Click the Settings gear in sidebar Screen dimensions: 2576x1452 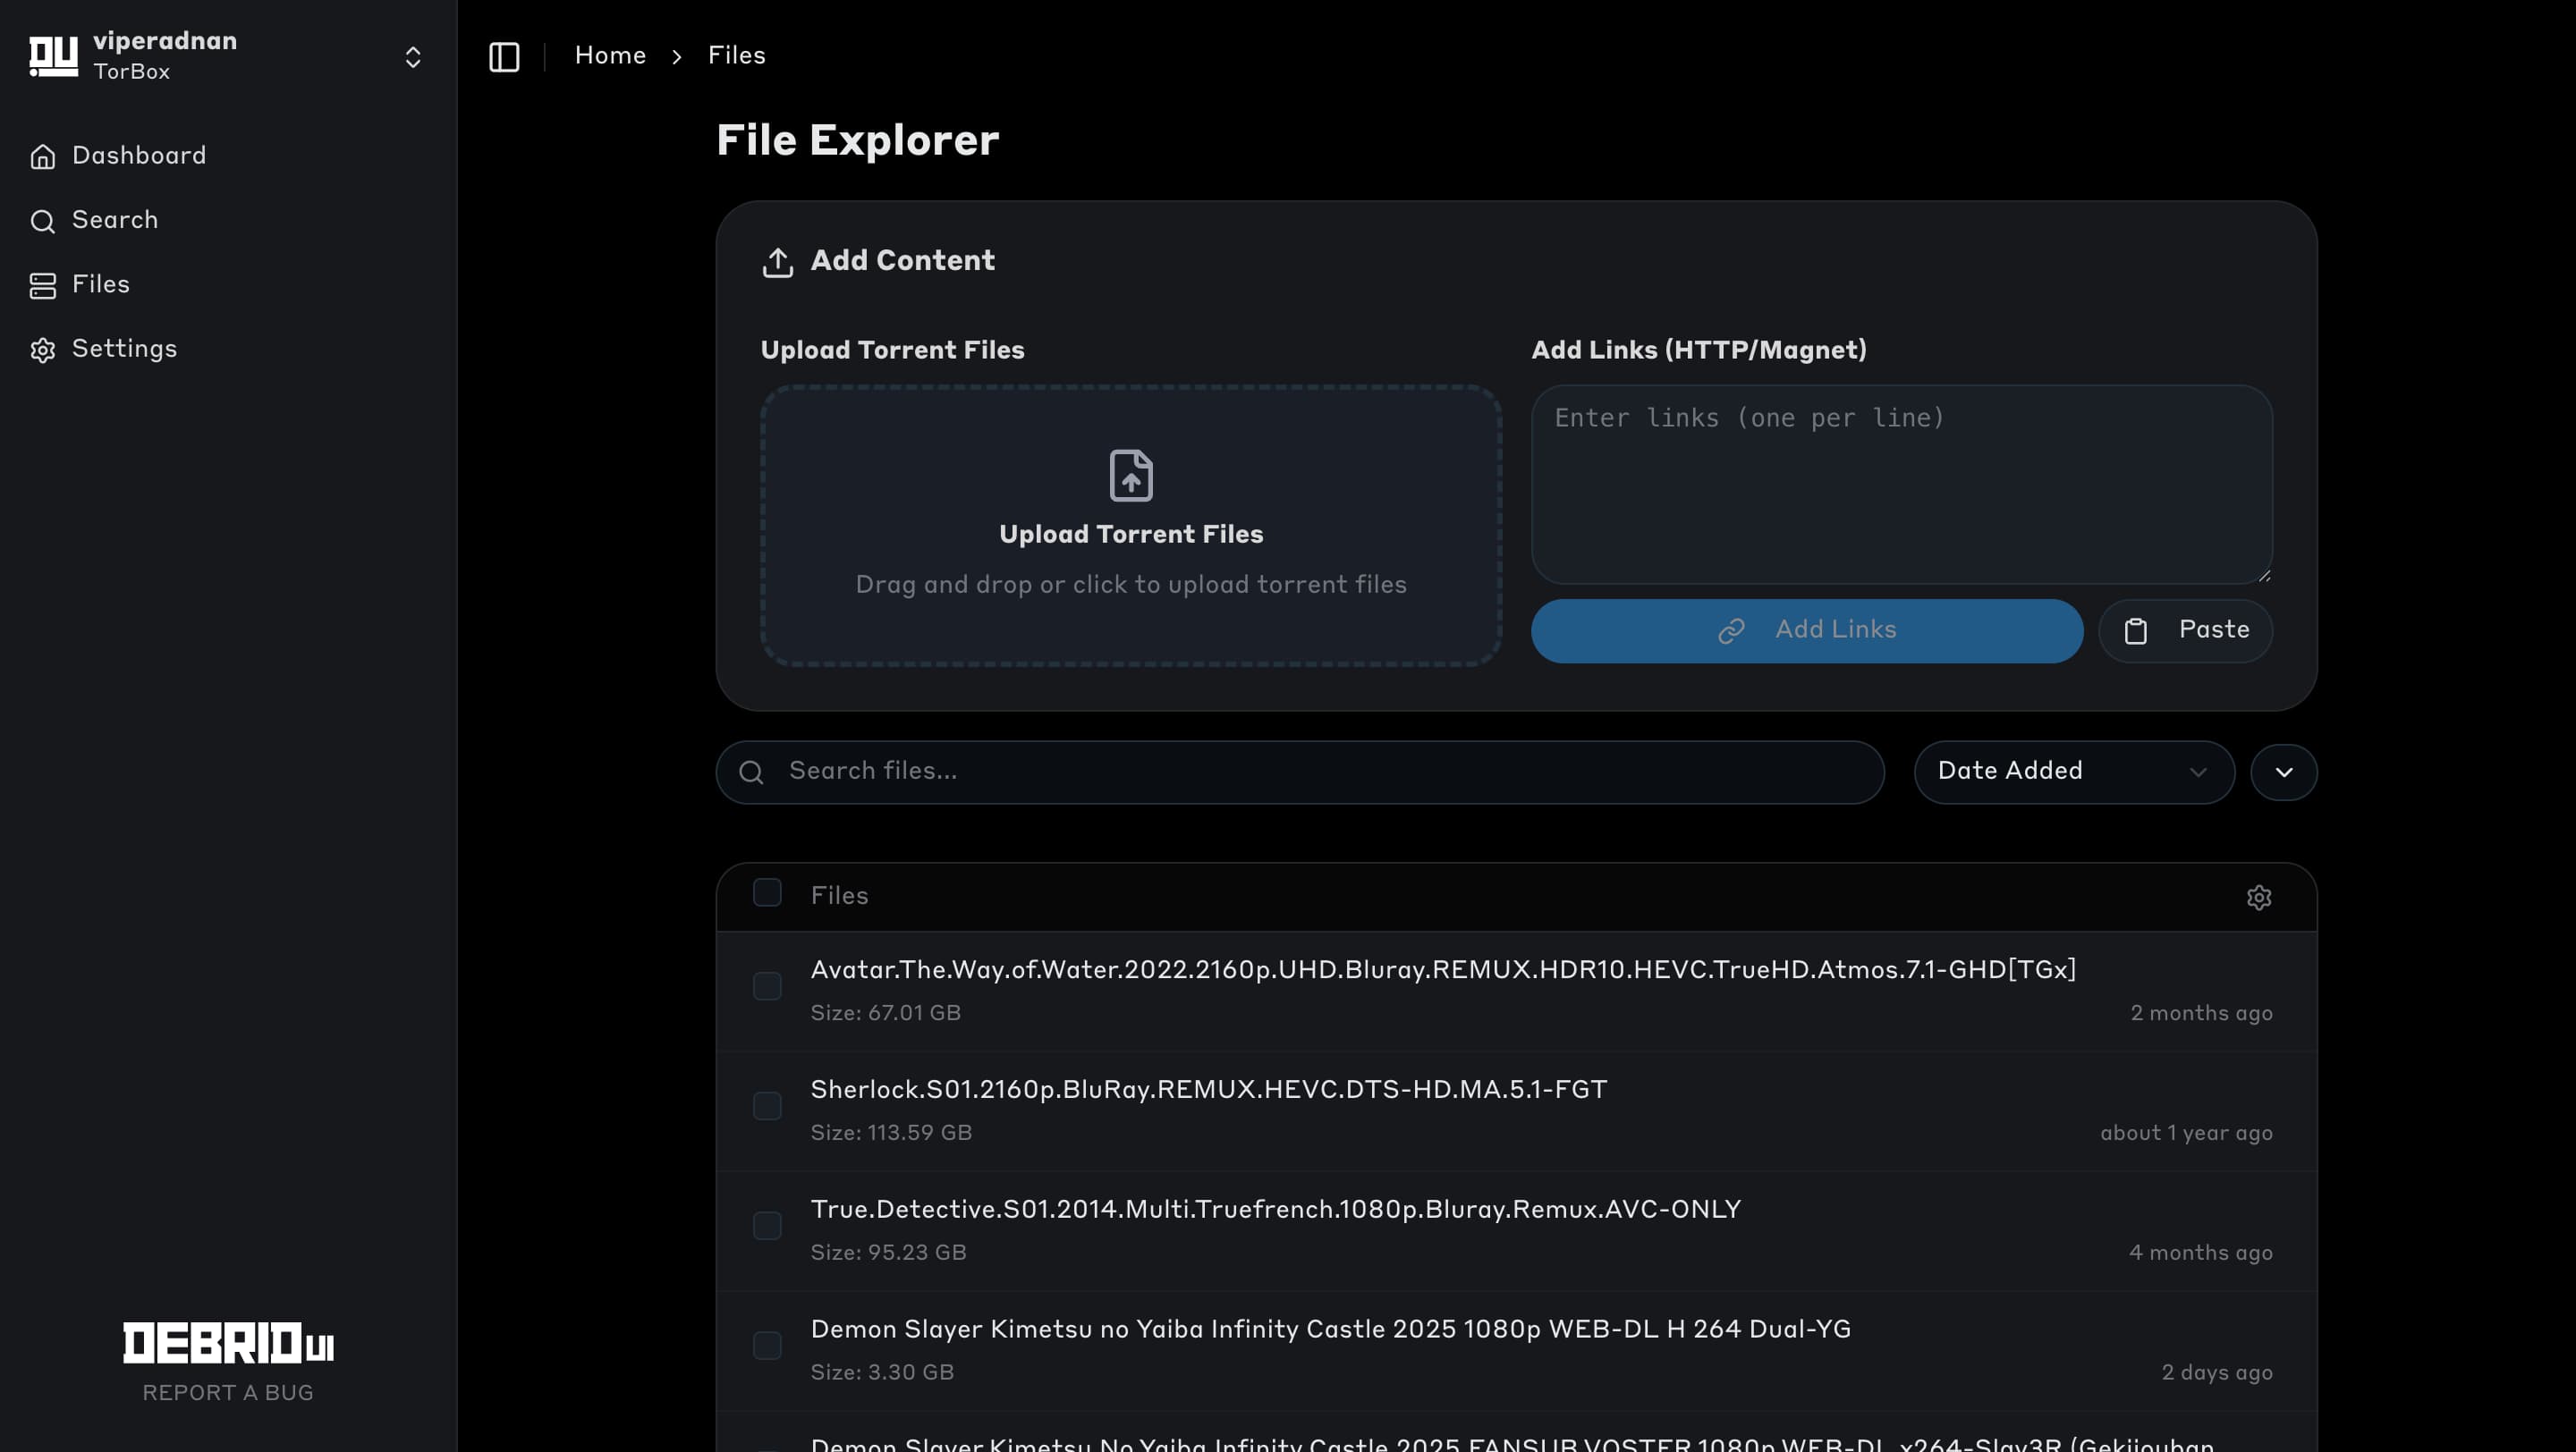(42, 350)
